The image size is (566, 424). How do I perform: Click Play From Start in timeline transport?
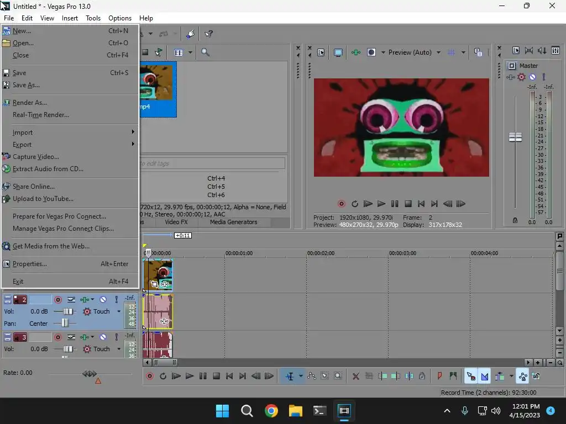point(176,376)
